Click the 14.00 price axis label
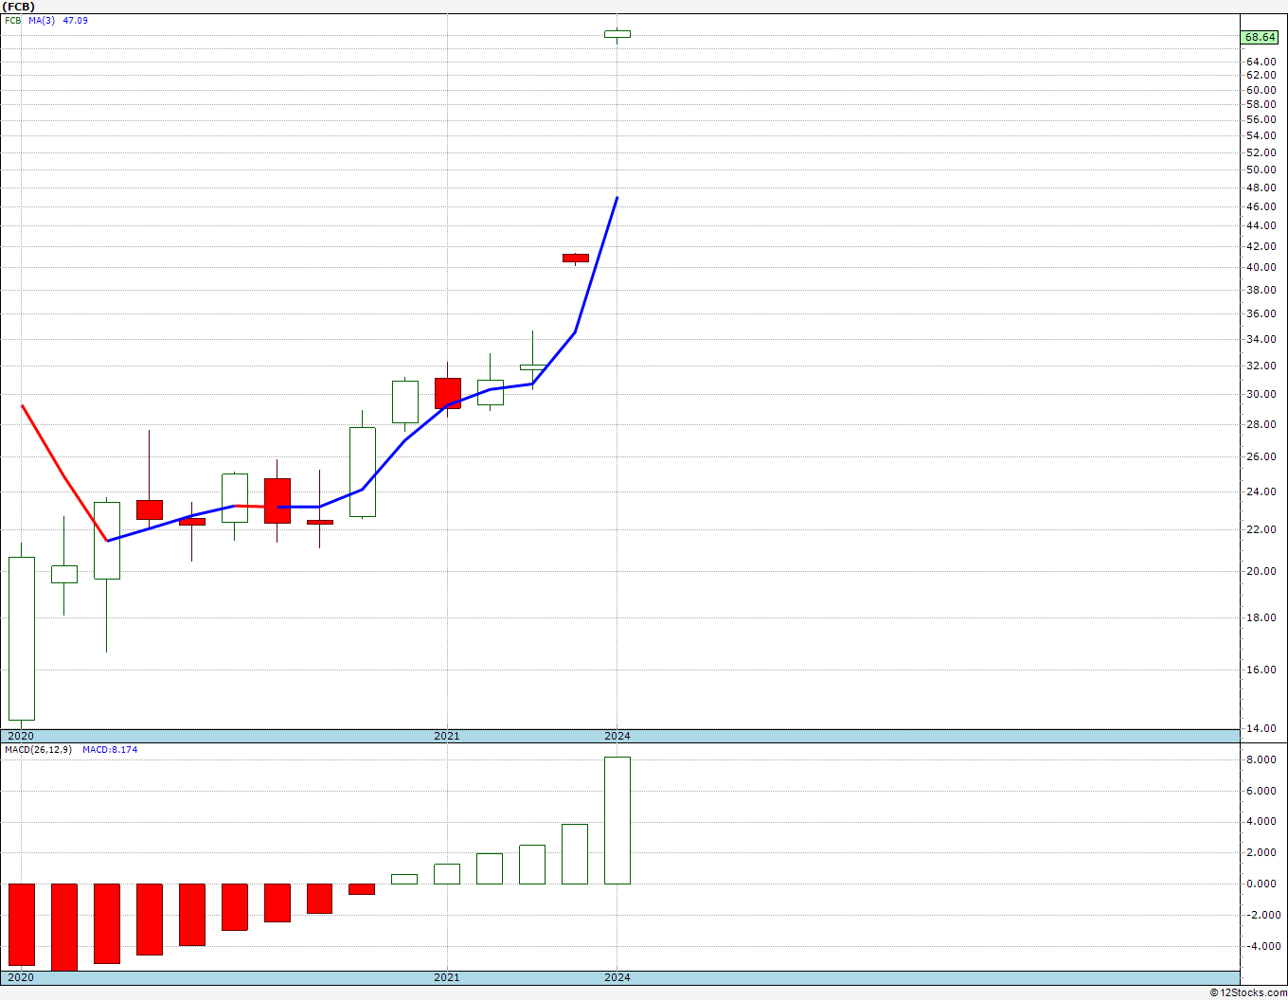1288x1000 pixels. coord(1260,728)
